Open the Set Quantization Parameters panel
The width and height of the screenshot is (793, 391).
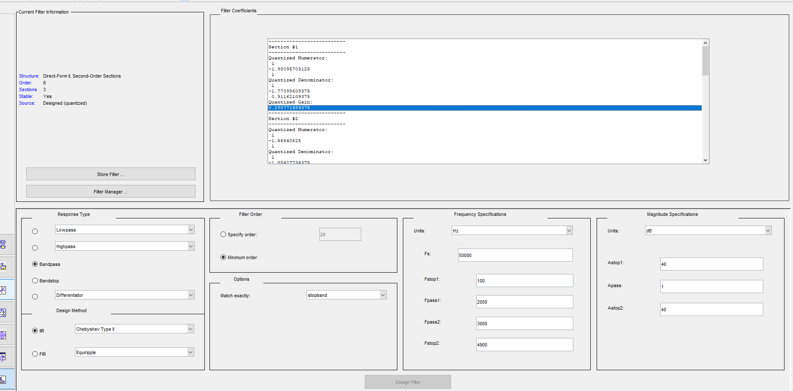pyautogui.click(x=3, y=290)
